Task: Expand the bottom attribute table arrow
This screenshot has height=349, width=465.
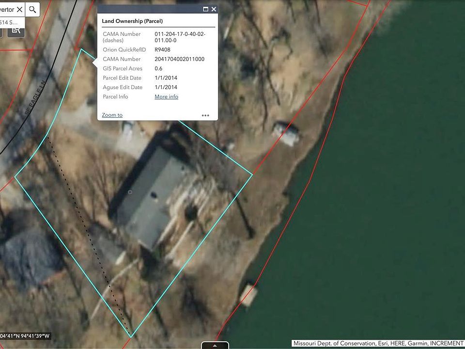Action: coord(215,345)
